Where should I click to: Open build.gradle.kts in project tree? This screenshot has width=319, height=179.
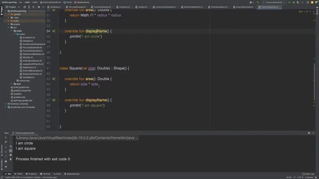[x=20, y=88]
